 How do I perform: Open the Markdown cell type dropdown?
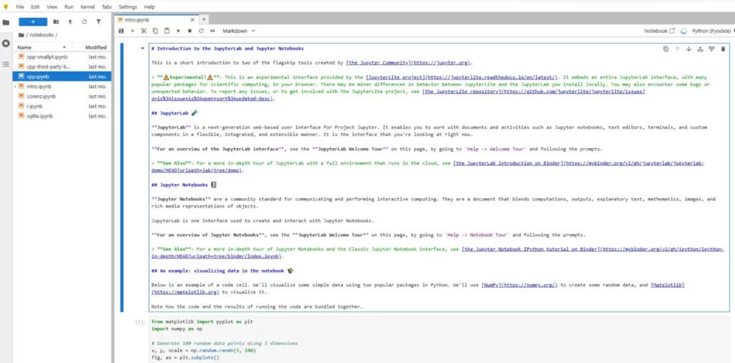coord(238,31)
